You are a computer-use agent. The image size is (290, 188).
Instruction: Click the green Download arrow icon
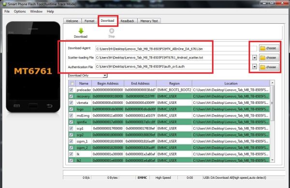pyautogui.click(x=81, y=31)
